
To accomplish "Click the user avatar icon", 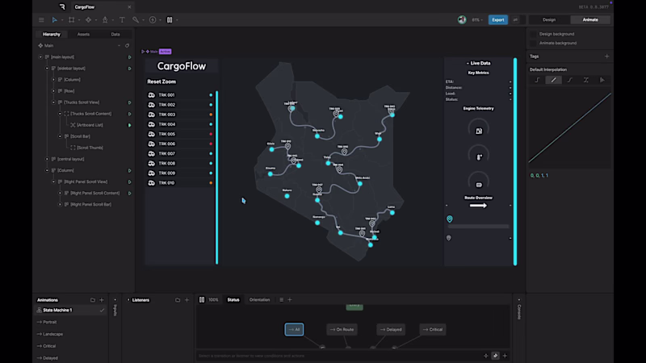I will click(462, 19).
